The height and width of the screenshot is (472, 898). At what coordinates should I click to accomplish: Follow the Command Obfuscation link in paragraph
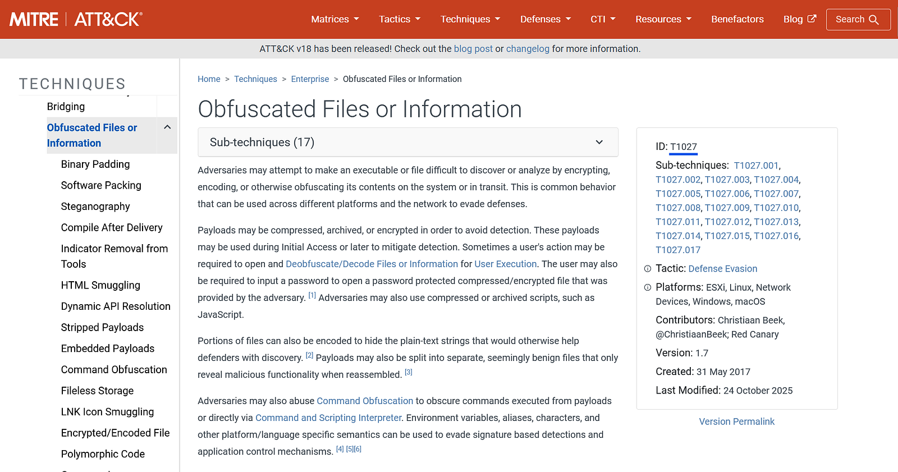[365, 401]
